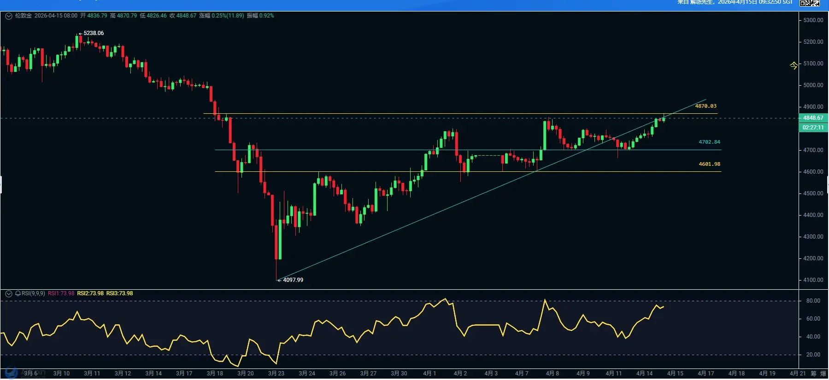The height and width of the screenshot is (380, 829).
Task: Open the RSI alert bell icon
Action: coord(18,293)
